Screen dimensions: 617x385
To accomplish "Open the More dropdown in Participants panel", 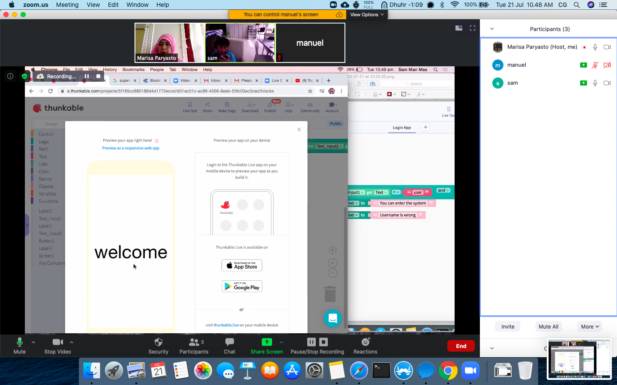I will (590, 326).
